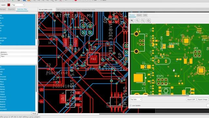Click the layer filter list vertical scrollbar

tap(36, 79)
